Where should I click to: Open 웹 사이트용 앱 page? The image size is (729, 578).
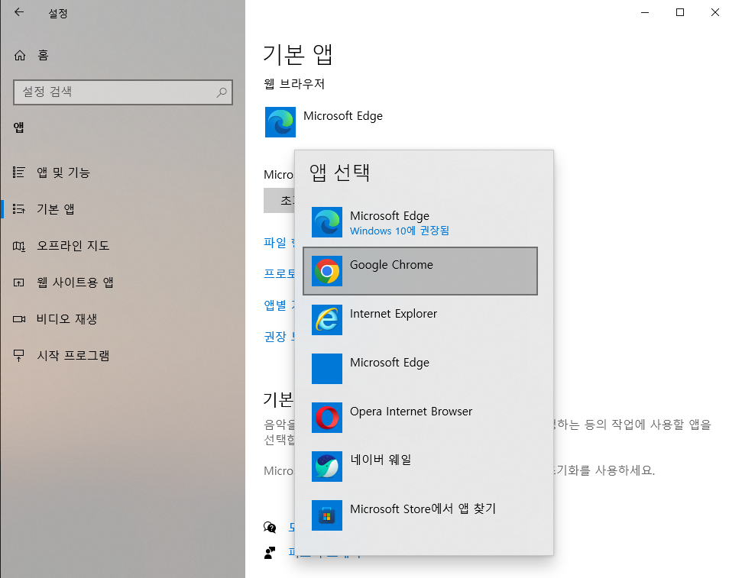(76, 283)
